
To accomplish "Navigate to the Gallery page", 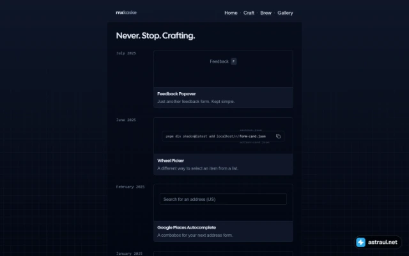I will pyautogui.click(x=285, y=13).
